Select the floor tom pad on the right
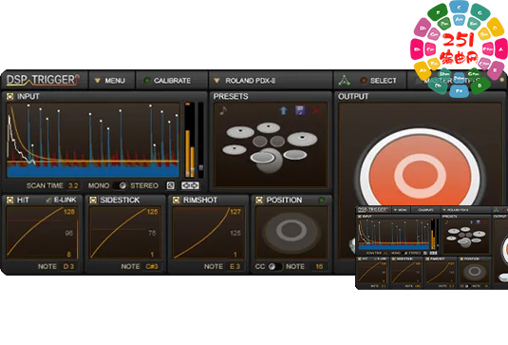Viewport: 508px width, 345px height. click(x=294, y=155)
